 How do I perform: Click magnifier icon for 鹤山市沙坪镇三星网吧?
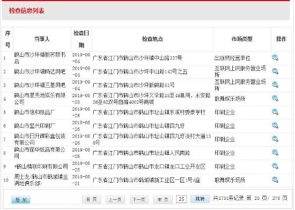coord(275,85)
